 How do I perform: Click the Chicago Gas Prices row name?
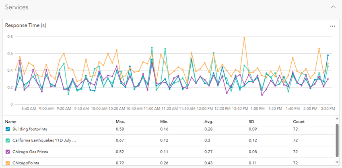click(30, 152)
